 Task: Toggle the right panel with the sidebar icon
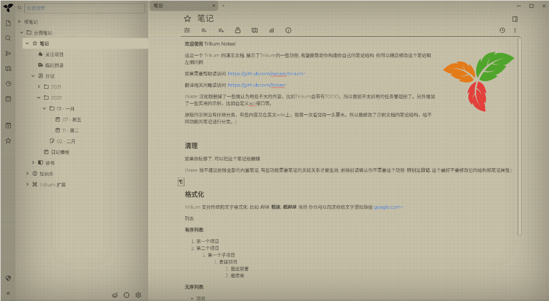pyautogui.click(x=515, y=18)
